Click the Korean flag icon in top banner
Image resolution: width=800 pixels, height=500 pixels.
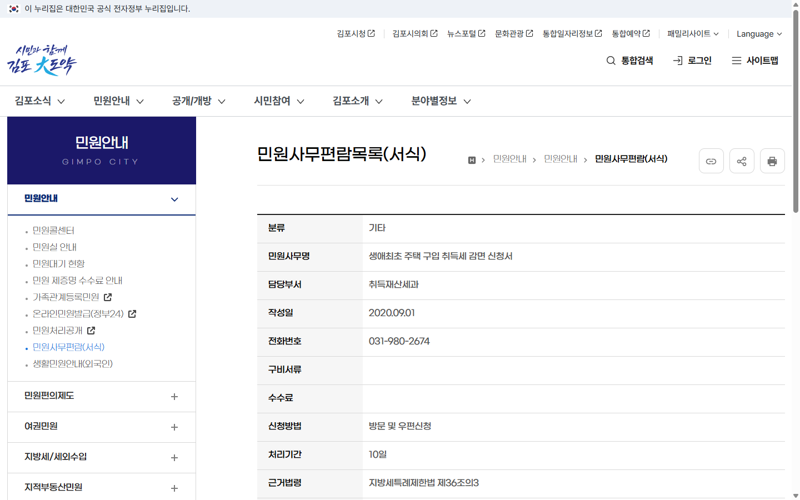[x=14, y=9]
